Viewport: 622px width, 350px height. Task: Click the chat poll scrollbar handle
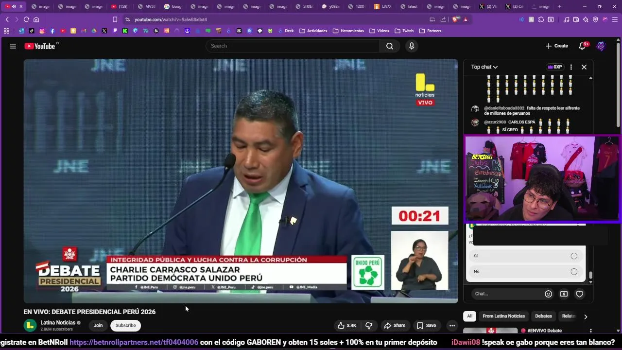(x=590, y=276)
